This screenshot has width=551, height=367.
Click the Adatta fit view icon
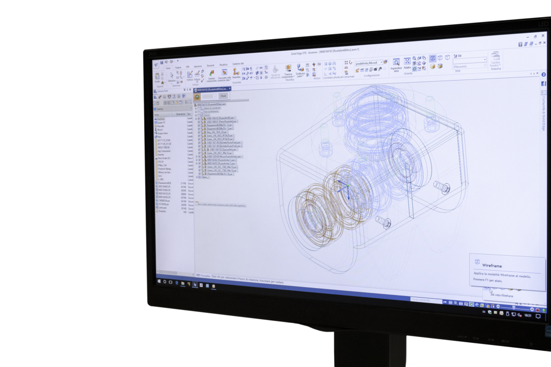click(x=407, y=62)
